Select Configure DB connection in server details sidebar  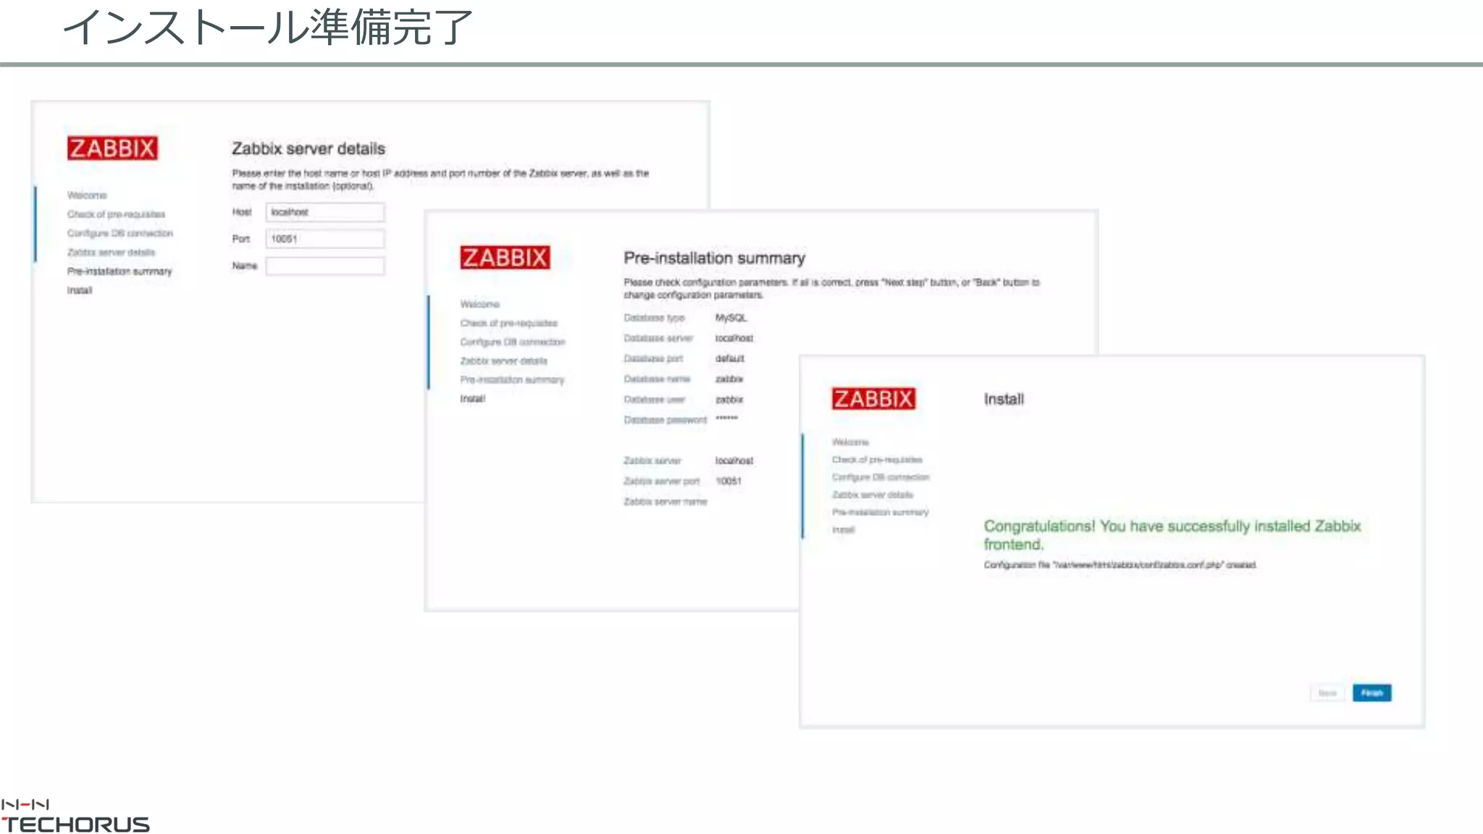point(120,233)
